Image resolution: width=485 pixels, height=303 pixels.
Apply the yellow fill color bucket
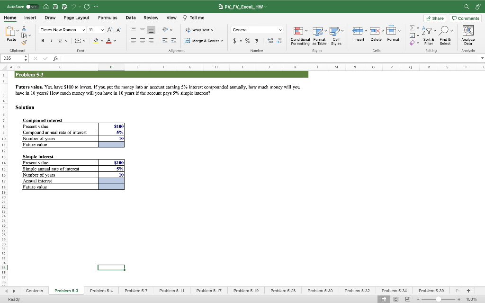[x=96, y=41]
